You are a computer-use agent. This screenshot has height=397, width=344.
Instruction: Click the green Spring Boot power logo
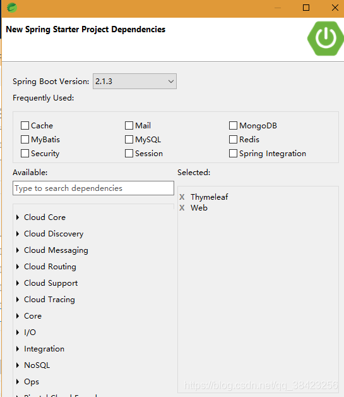click(x=326, y=39)
